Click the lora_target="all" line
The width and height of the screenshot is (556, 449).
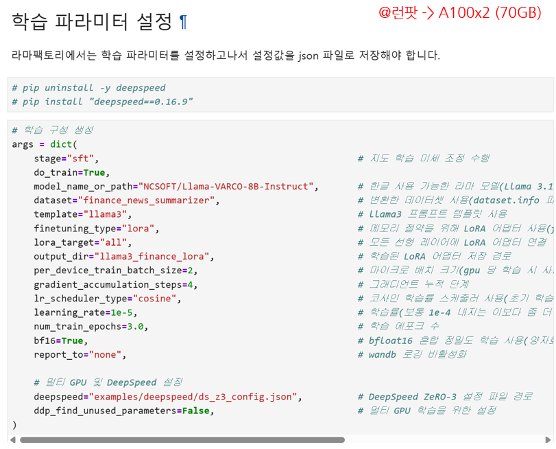(x=83, y=242)
